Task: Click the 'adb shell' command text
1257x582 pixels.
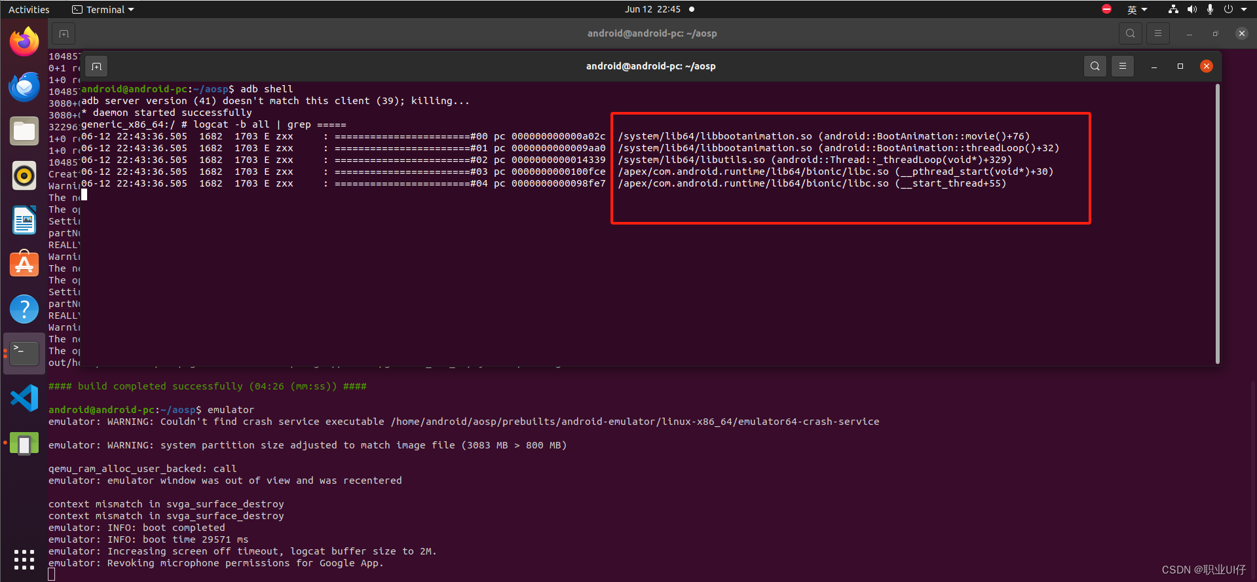Action: (267, 89)
